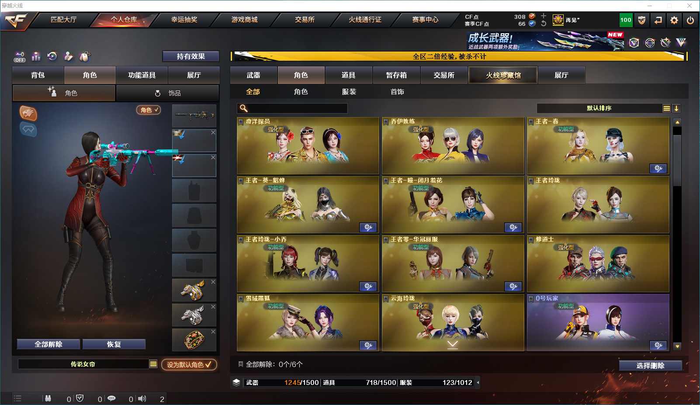Remove equipped silver horse accessory item

[213, 307]
